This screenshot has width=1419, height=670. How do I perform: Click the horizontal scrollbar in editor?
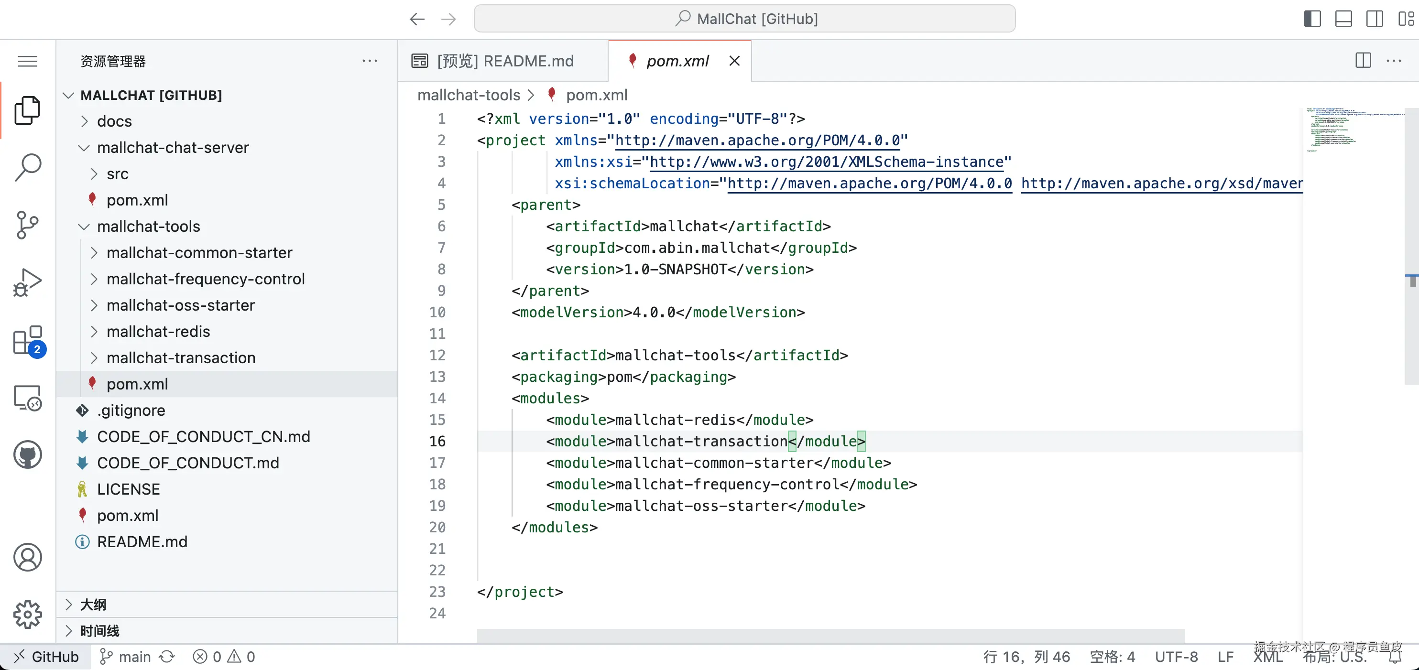[830, 635]
